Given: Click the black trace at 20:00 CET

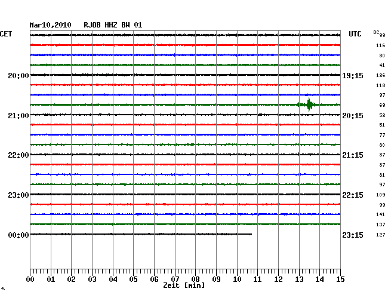Looking at the screenshot, I should (185, 75).
